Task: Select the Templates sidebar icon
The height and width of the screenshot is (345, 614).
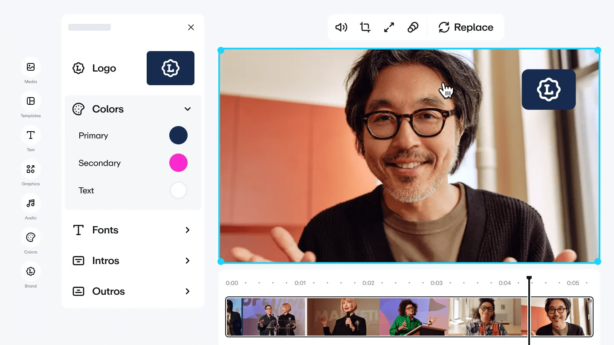Action: 30,101
